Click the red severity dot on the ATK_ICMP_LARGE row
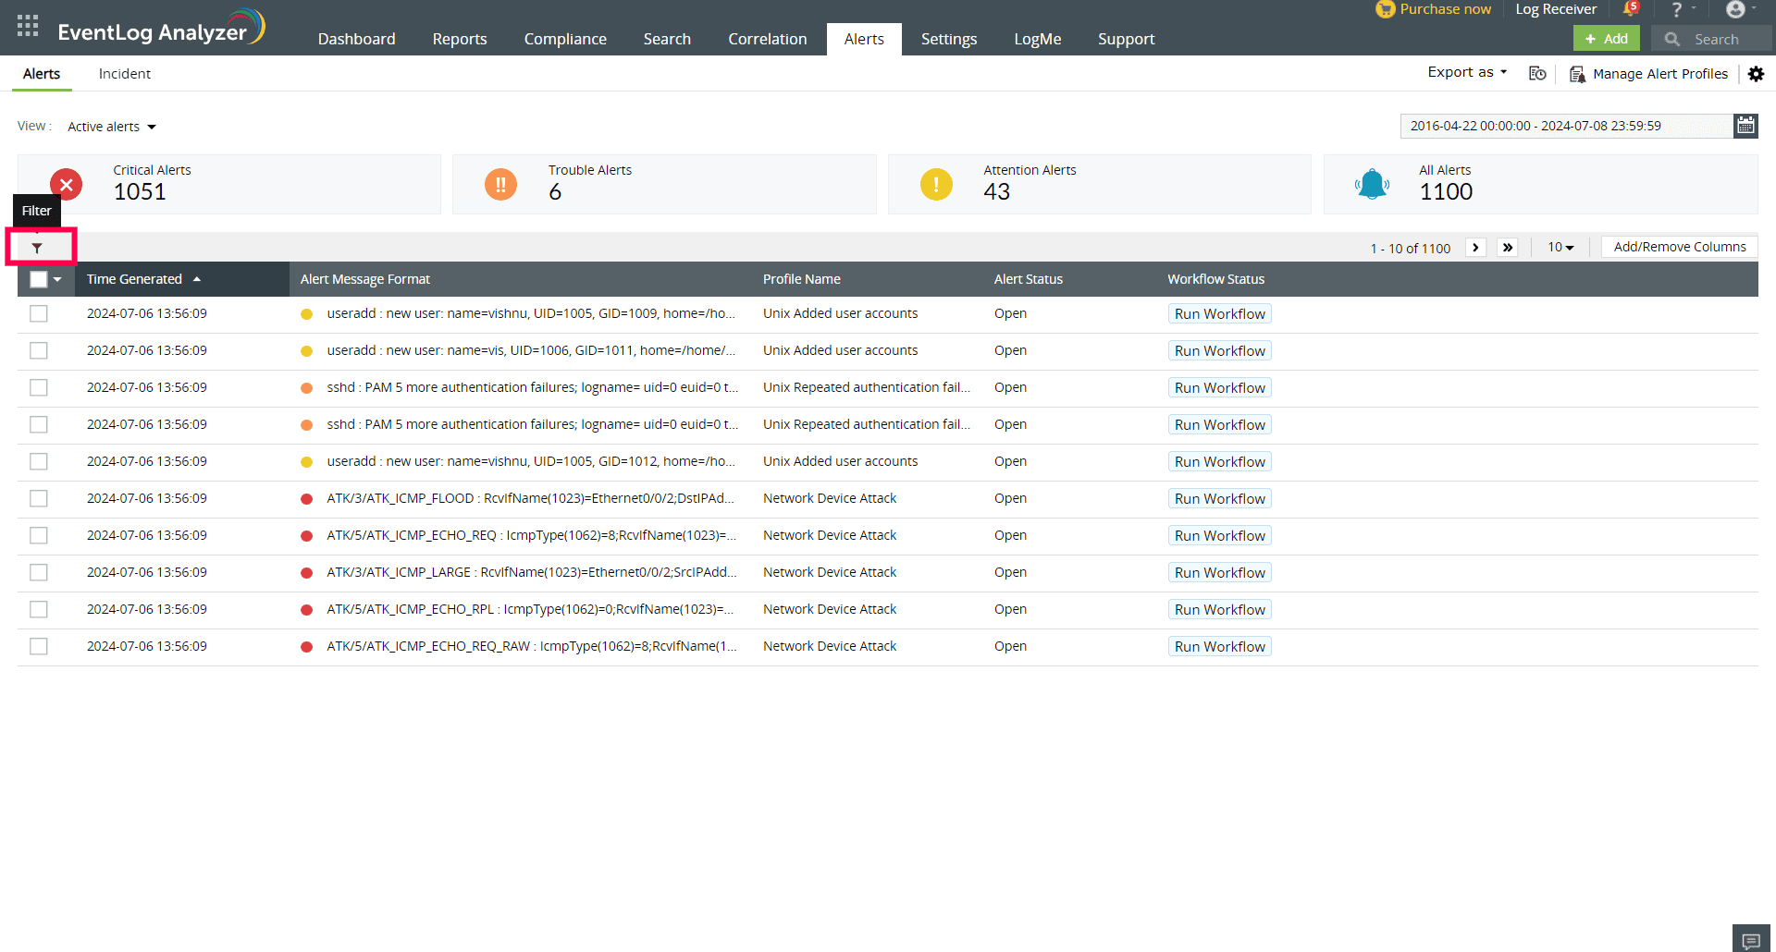 coord(306,572)
